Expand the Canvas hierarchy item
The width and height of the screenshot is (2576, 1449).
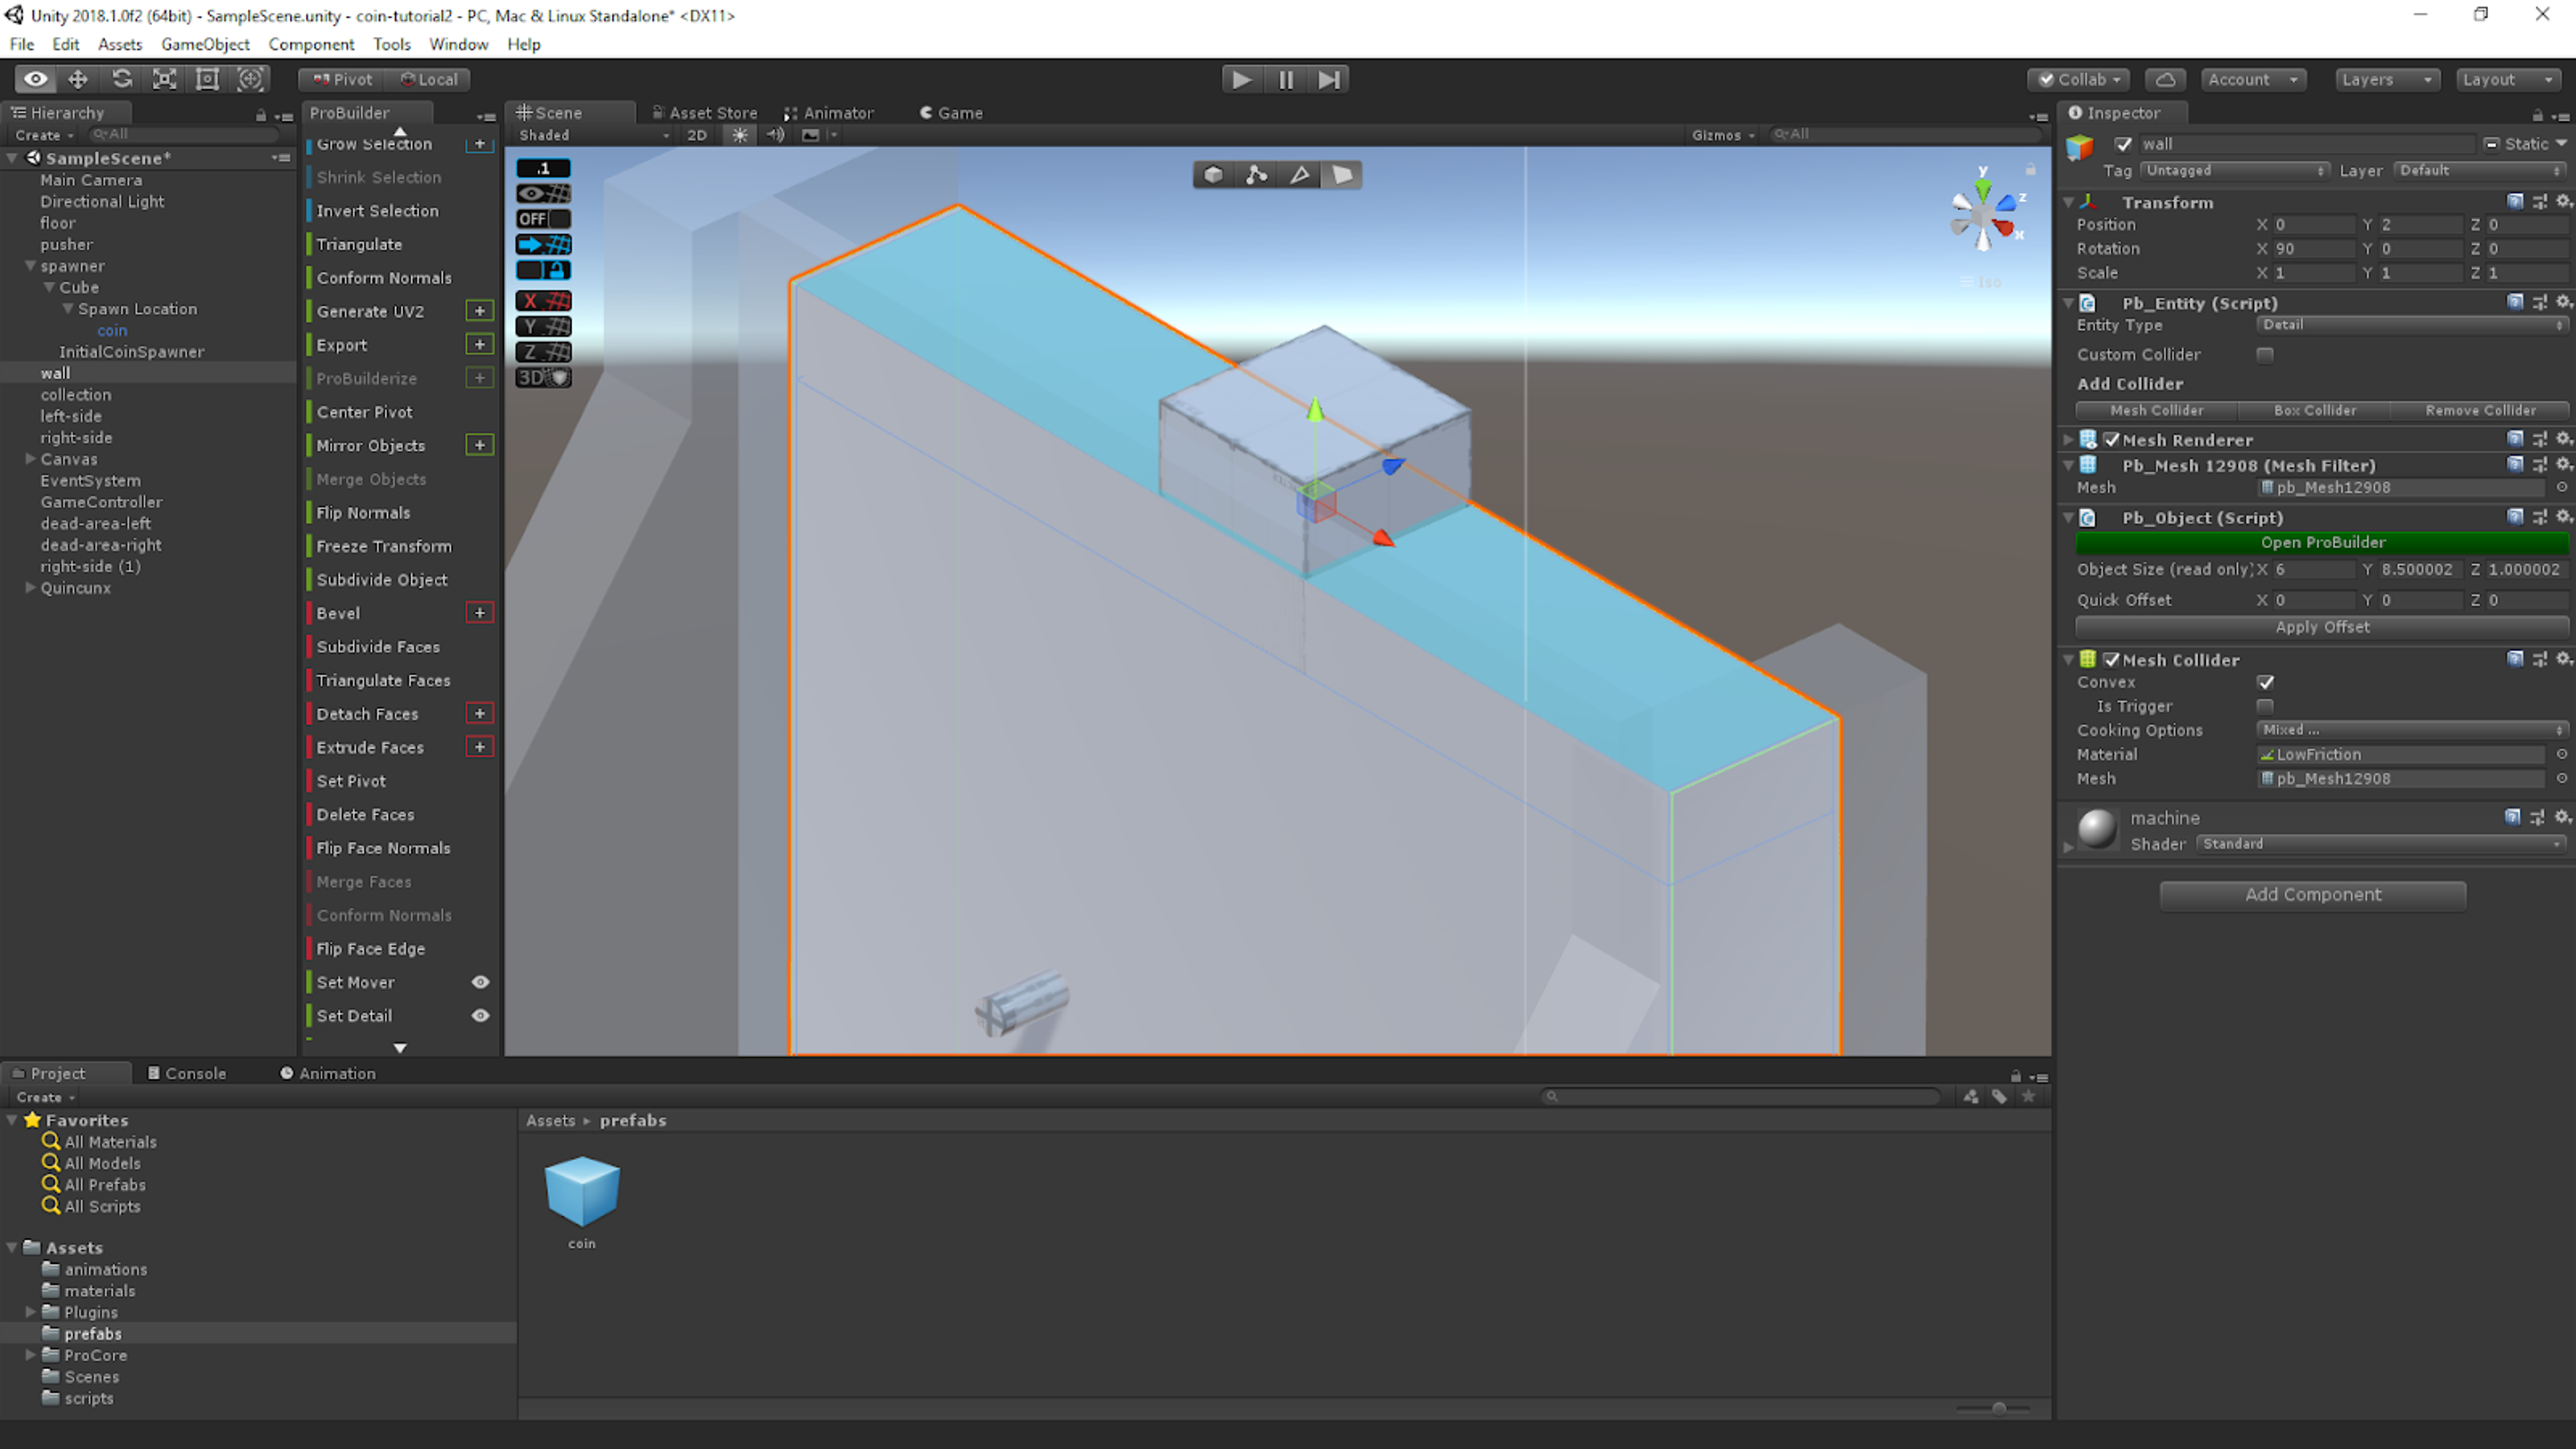tap(30, 459)
